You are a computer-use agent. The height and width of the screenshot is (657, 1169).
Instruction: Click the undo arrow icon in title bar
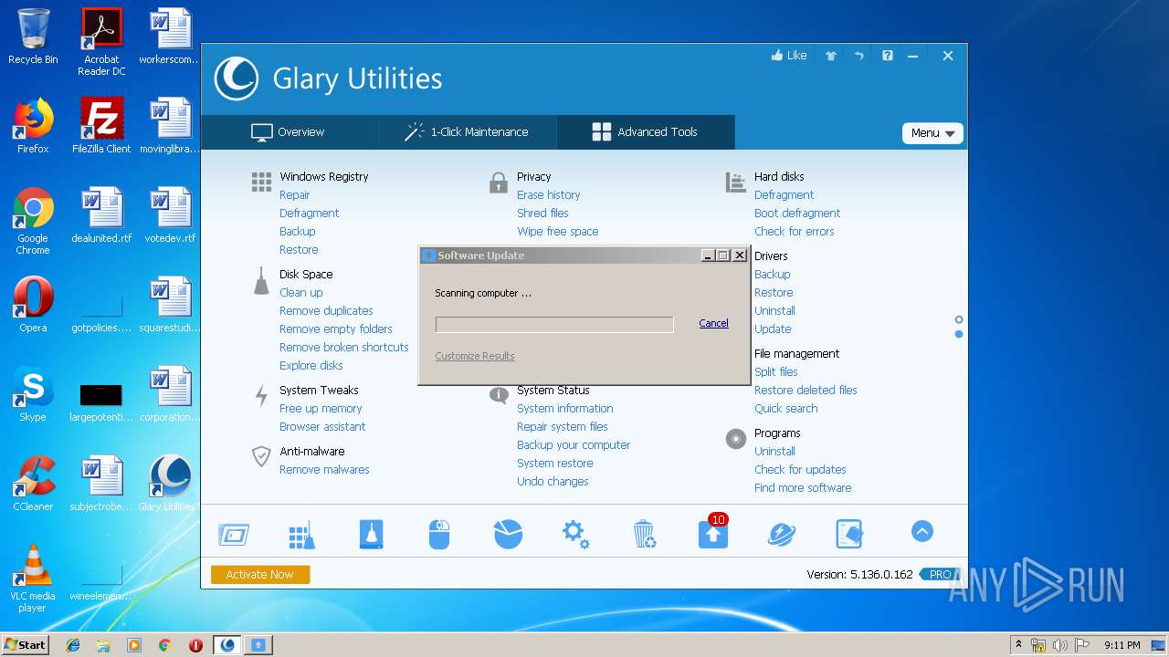click(x=859, y=56)
